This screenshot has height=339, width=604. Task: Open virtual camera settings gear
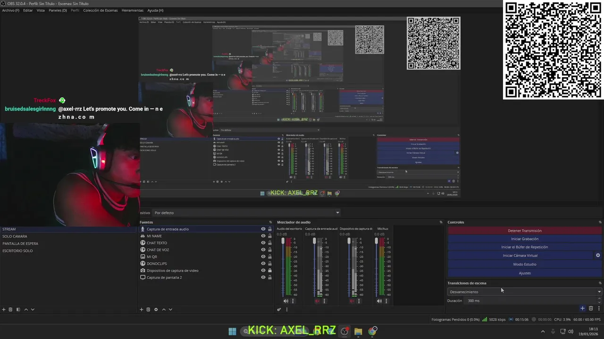coord(598,255)
